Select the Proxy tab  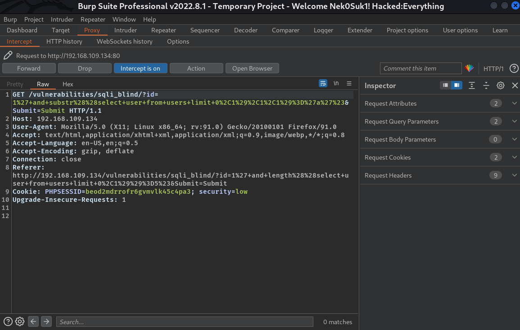click(92, 30)
